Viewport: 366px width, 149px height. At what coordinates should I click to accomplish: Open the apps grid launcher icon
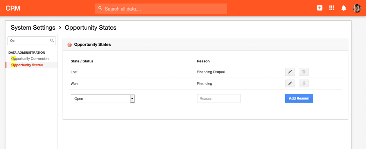(x=332, y=8)
